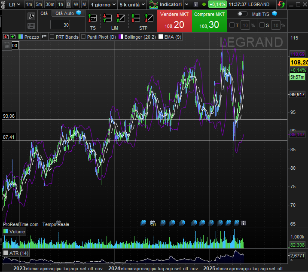Click the 108,25 current price label

[x=299, y=62]
